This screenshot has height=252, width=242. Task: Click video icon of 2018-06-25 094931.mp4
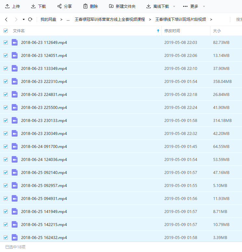[x=15, y=198]
